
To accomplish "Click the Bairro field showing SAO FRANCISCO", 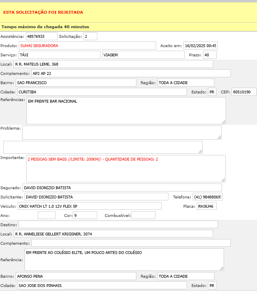I will coord(76,83).
